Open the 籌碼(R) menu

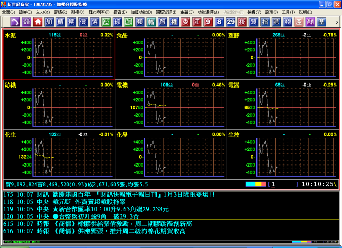[x=60, y=12]
